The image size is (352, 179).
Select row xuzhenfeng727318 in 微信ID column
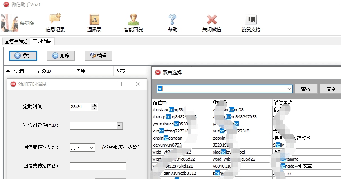182,131
